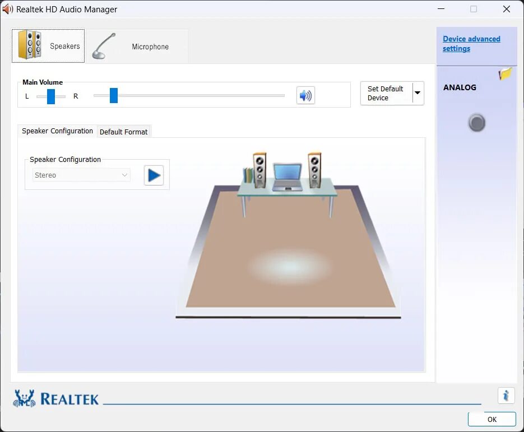
Task: Click the yellow folder icon above ANALOG
Action: tap(505, 73)
